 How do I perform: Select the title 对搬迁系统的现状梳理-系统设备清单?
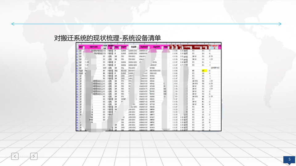coord(107,38)
